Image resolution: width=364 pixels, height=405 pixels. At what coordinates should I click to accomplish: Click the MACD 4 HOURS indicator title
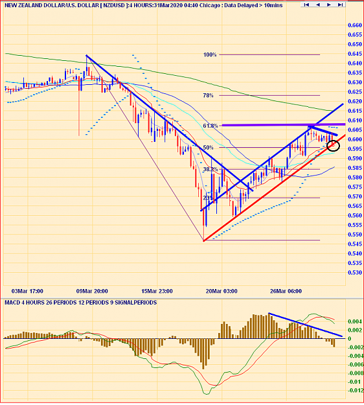(x=80, y=303)
